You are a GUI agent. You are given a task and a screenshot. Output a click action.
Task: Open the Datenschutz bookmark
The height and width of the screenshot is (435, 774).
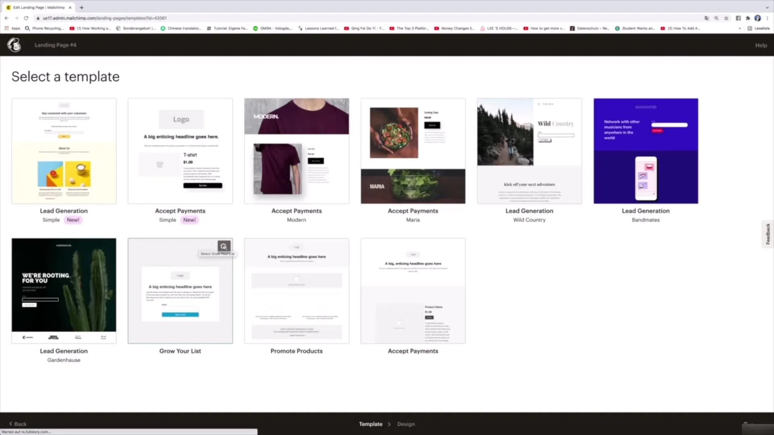point(590,28)
